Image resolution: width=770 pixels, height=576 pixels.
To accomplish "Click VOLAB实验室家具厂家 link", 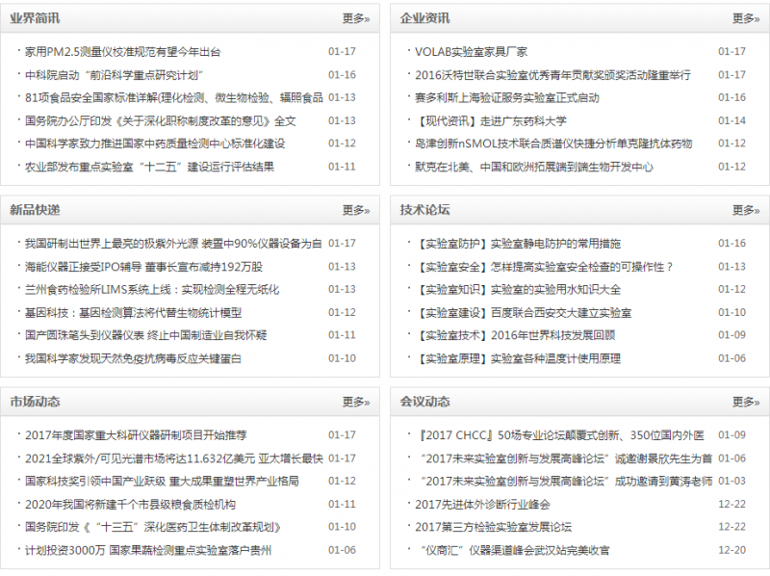I will tap(471, 52).
